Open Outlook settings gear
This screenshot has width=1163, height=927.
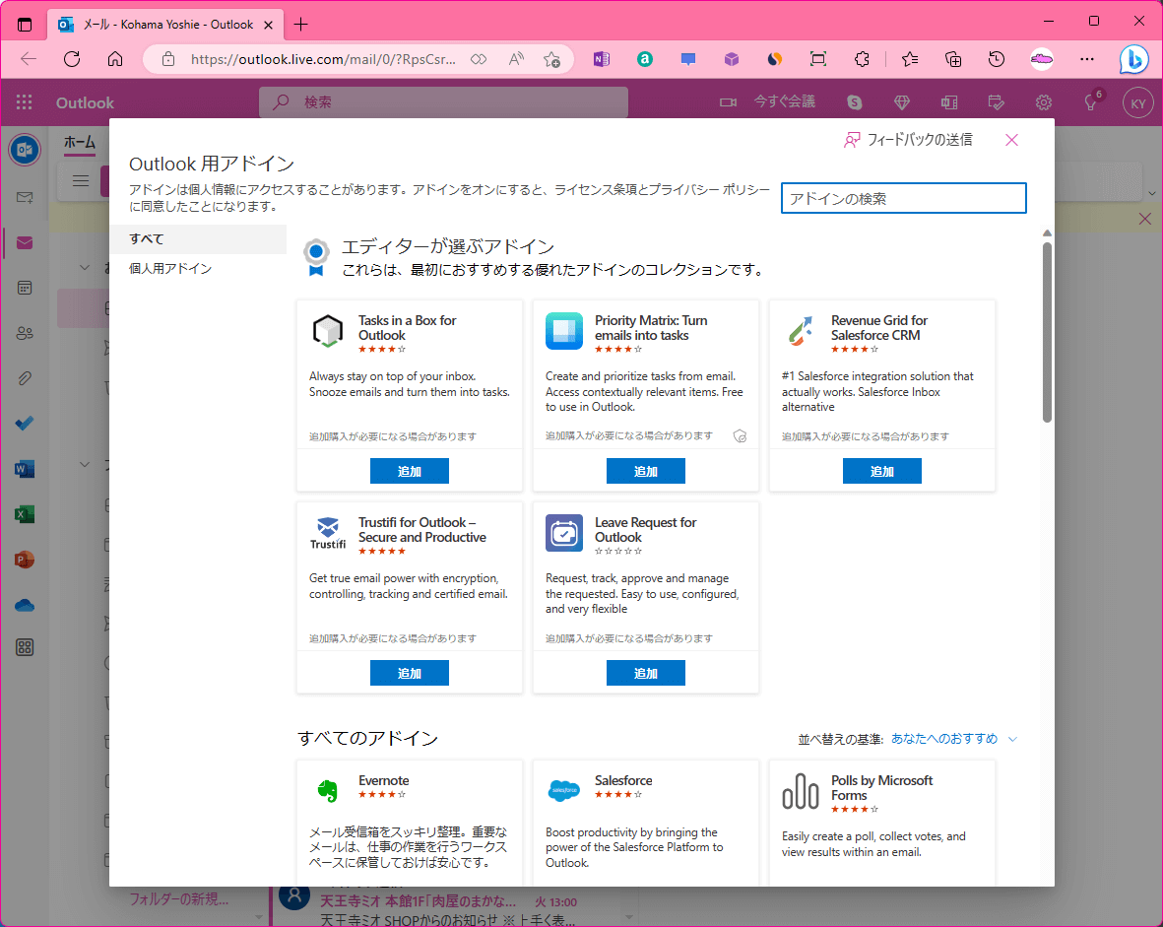1044,102
